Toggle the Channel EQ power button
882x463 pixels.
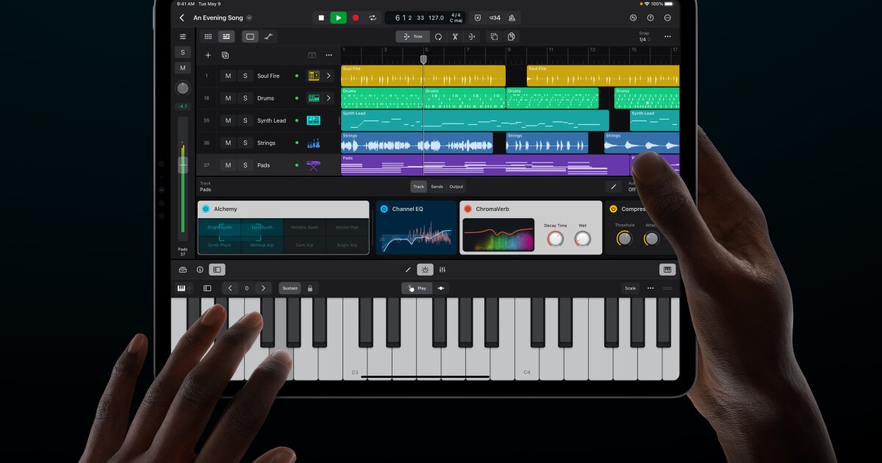click(384, 209)
